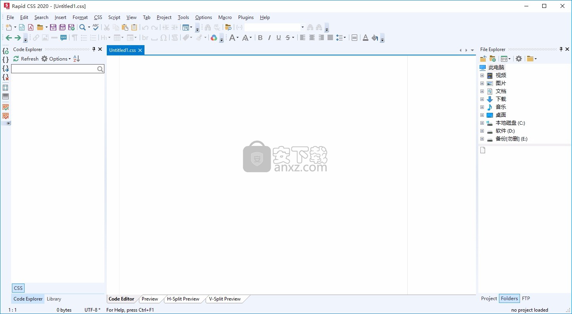
Task: Set align right
Action: [321, 38]
